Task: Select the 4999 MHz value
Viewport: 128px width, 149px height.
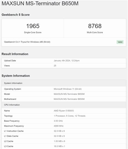Action: (x=59, y=126)
